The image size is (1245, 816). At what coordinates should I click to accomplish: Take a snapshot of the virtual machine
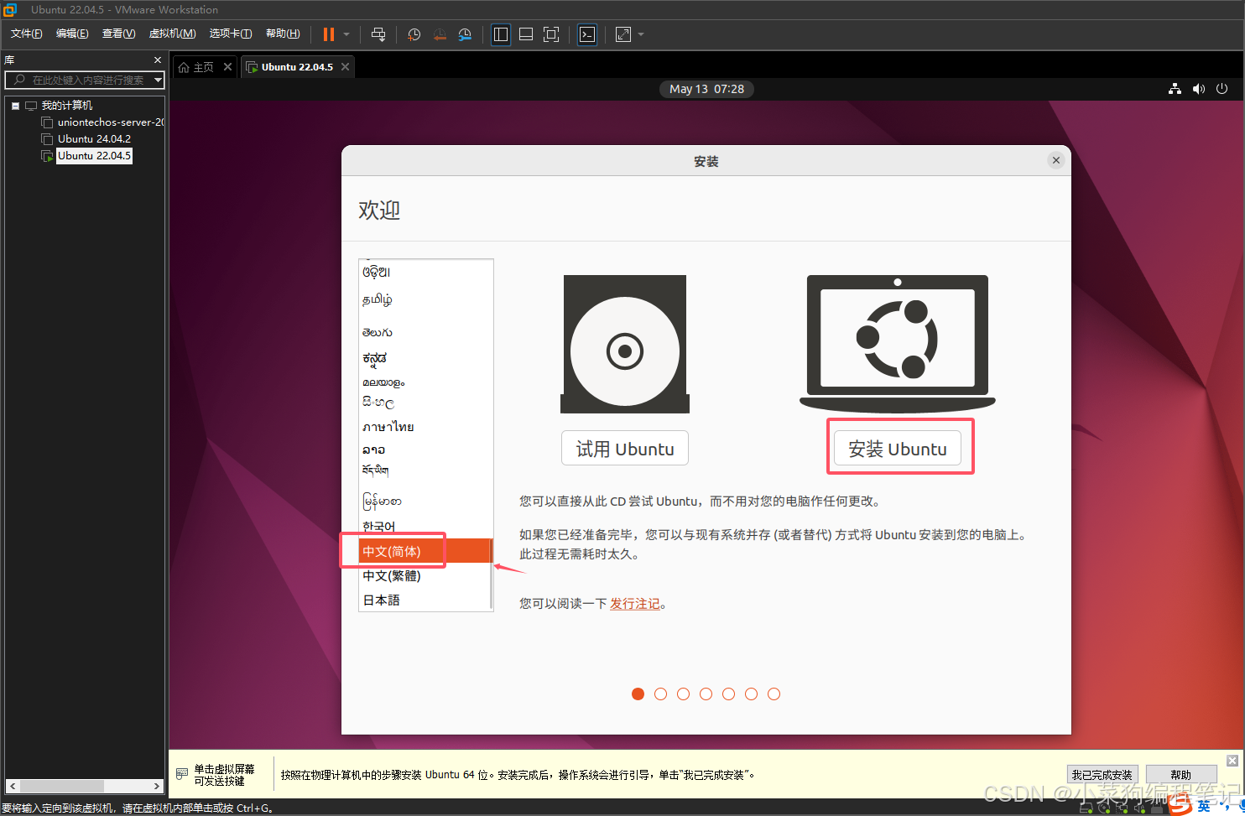413,34
